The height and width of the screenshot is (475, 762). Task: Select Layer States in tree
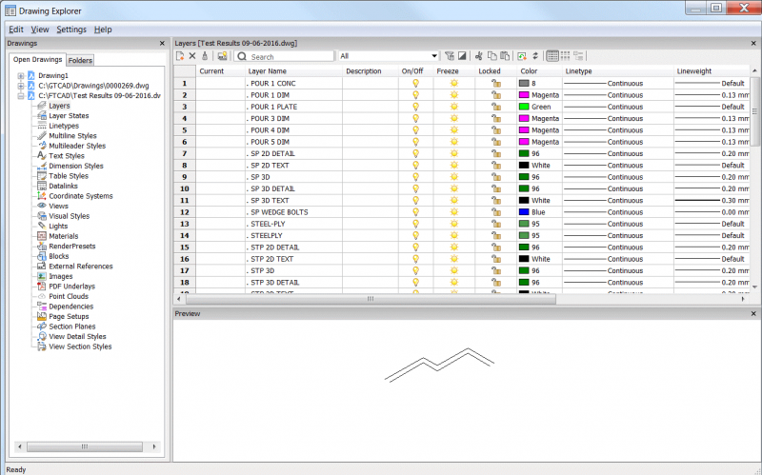(69, 115)
